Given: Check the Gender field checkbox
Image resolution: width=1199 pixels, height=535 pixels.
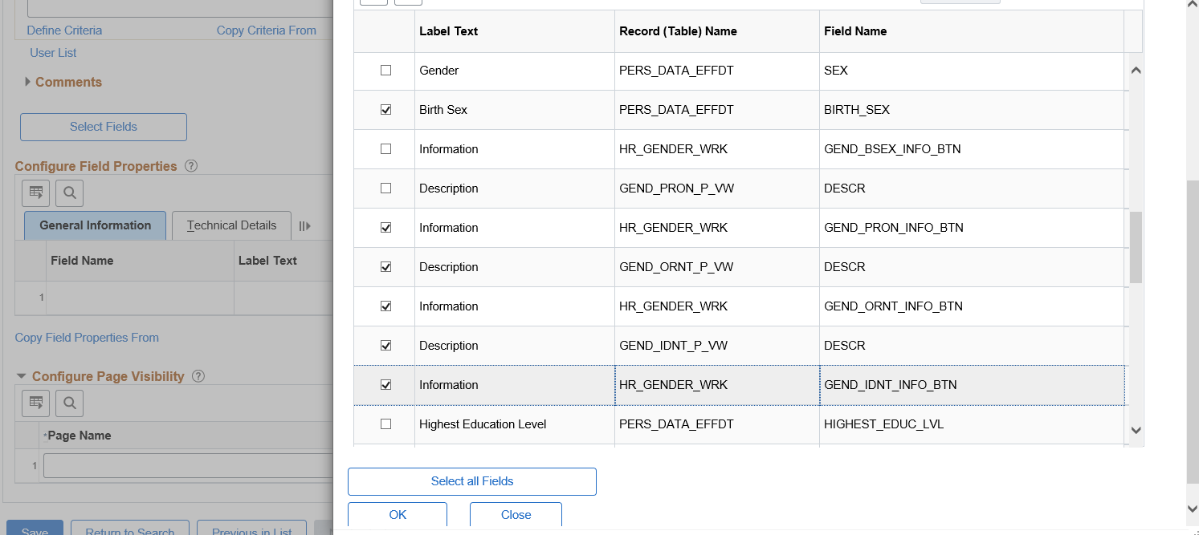Looking at the screenshot, I should pos(385,71).
